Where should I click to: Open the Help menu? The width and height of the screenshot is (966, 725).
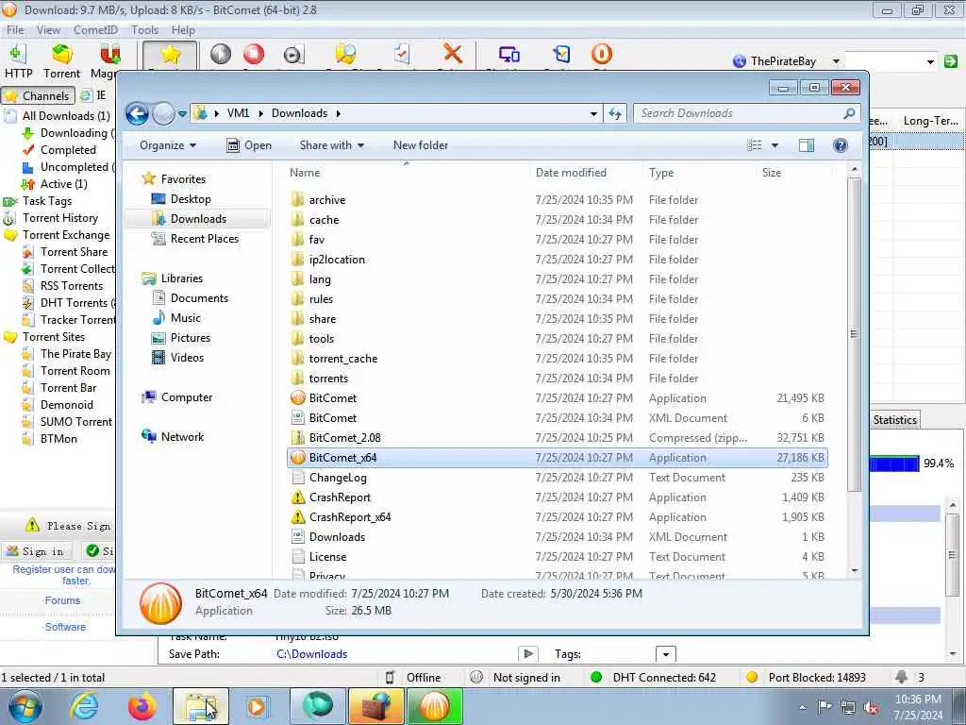pos(183,29)
